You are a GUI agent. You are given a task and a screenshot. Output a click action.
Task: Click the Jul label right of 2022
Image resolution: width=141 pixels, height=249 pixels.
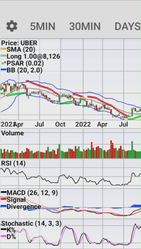124,124
